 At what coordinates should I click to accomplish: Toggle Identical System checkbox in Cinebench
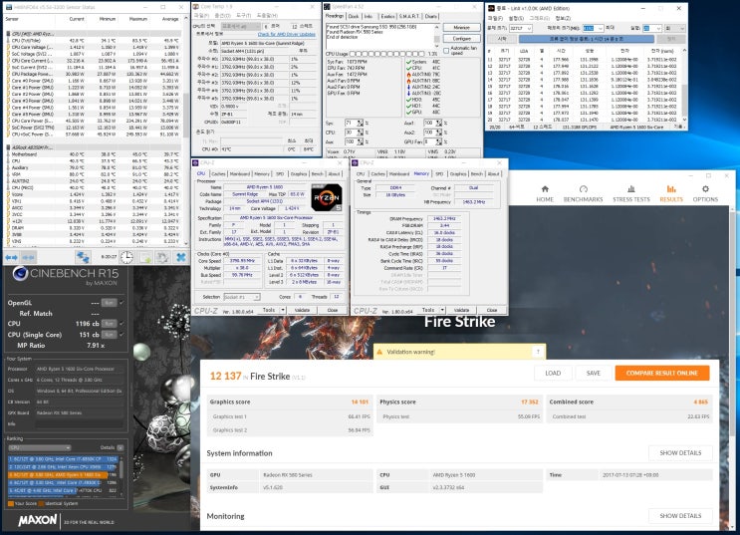tap(40, 503)
